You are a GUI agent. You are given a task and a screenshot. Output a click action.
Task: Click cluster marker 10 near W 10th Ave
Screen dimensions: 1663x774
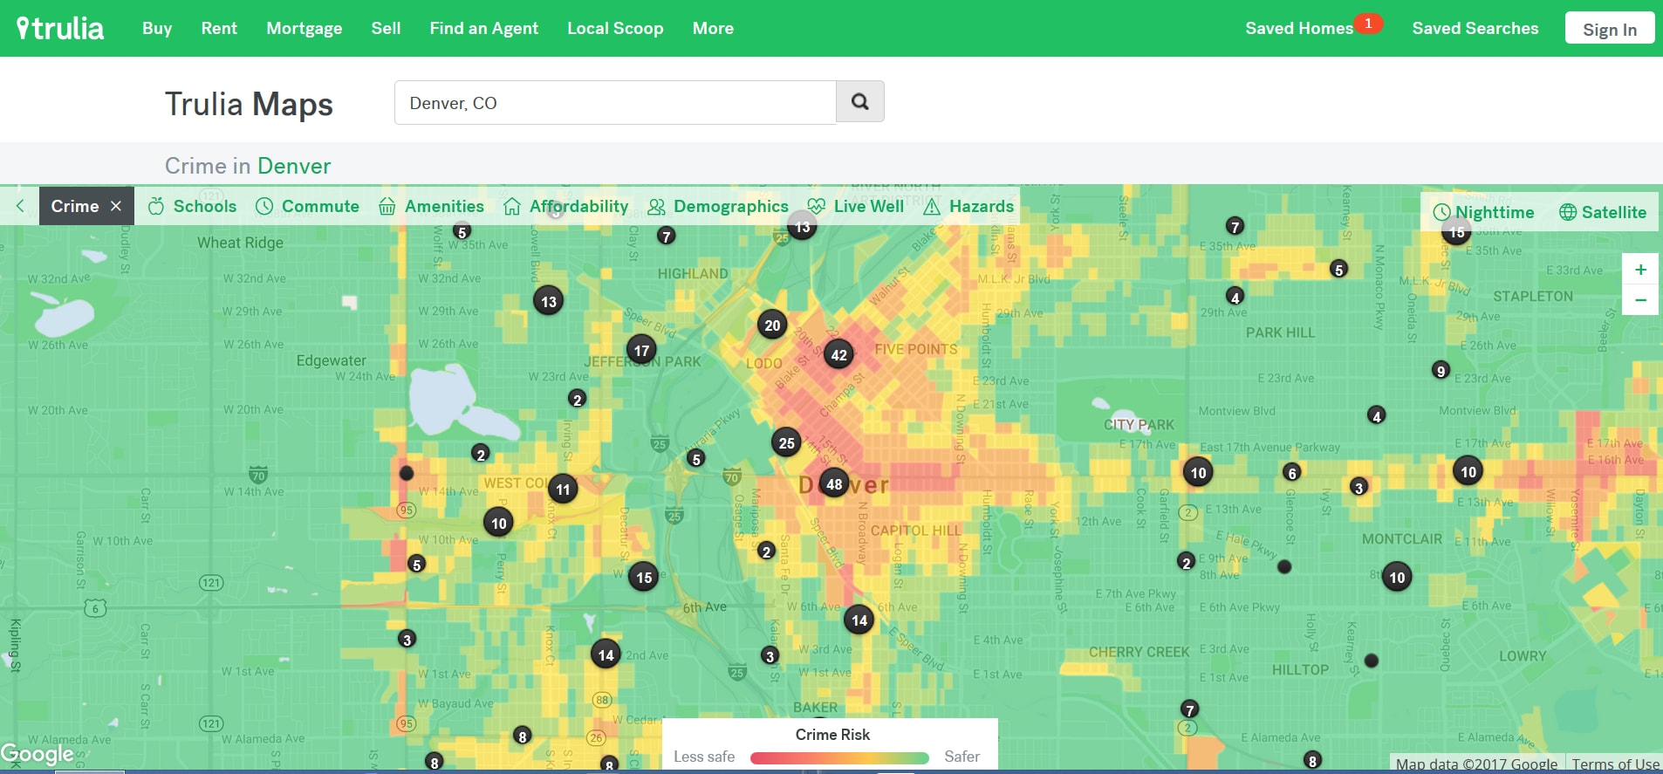click(x=498, y=523)
